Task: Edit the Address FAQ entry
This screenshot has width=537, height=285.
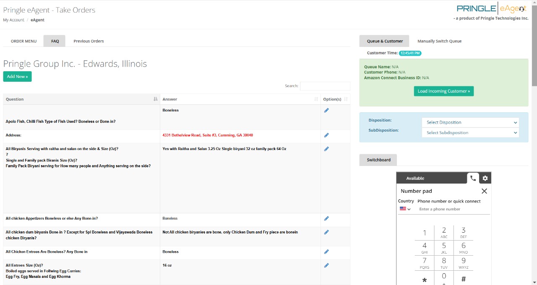Action: pos(326,135)
